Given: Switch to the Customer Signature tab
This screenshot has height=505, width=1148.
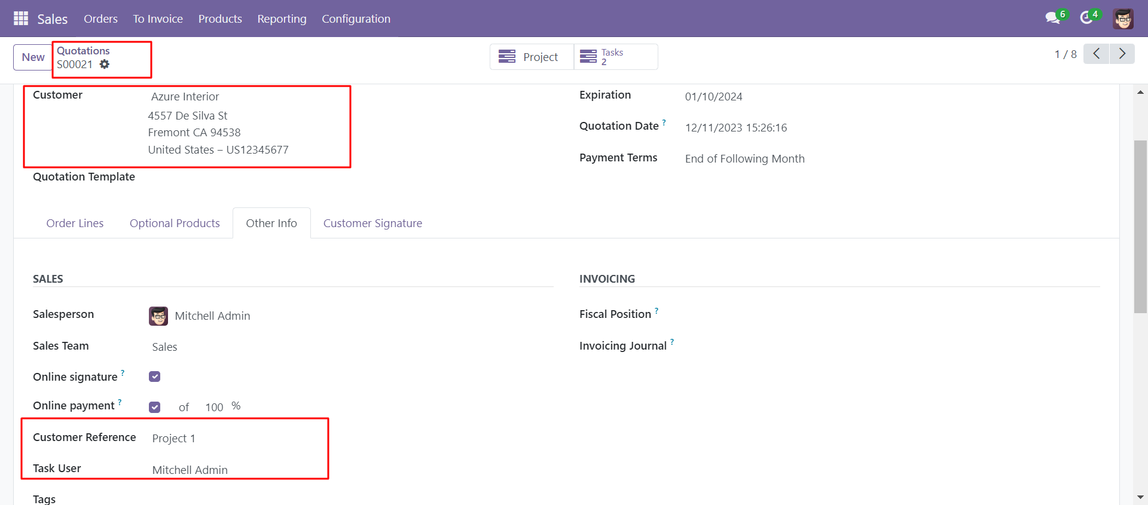Looking at the screenshot, I should coord(373,223).
